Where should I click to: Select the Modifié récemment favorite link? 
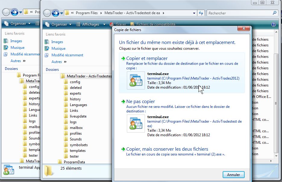click(67, 55)
